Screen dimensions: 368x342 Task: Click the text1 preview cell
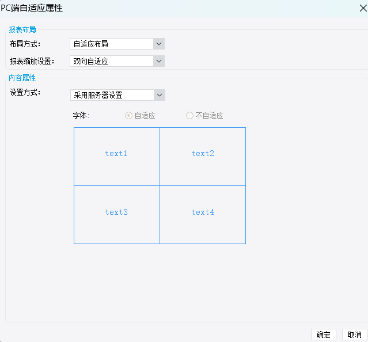[117, 157]
